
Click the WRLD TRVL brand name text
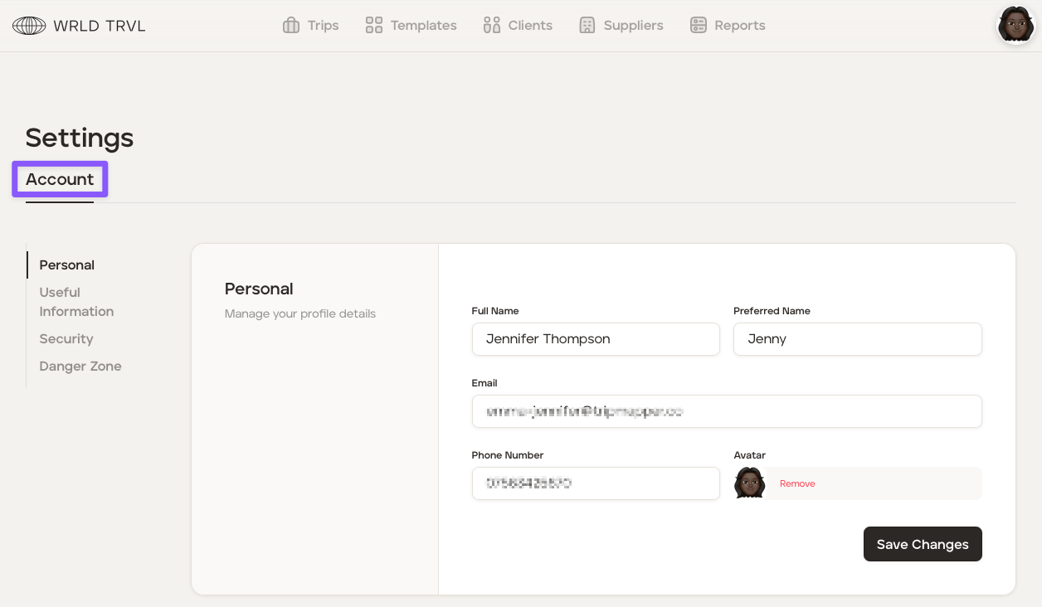[x=100, y=26]
